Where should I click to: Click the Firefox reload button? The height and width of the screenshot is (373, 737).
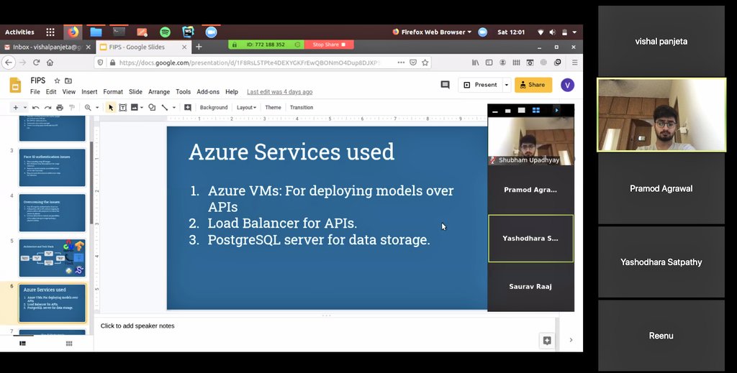pyautogui.click(x=36, y=63)
